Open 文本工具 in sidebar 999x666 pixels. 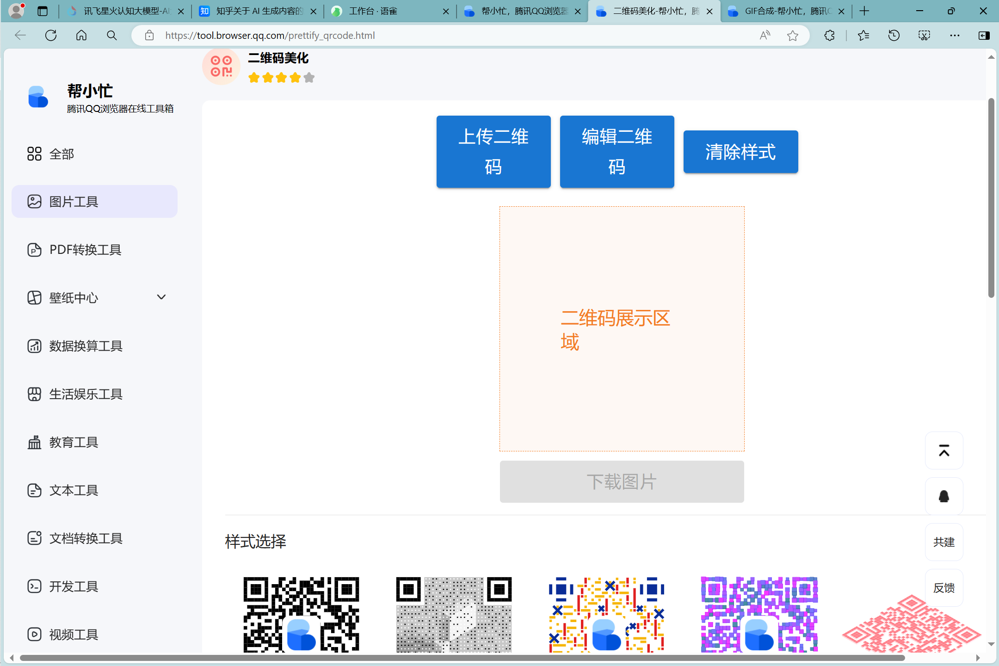(x=94, y=490)
